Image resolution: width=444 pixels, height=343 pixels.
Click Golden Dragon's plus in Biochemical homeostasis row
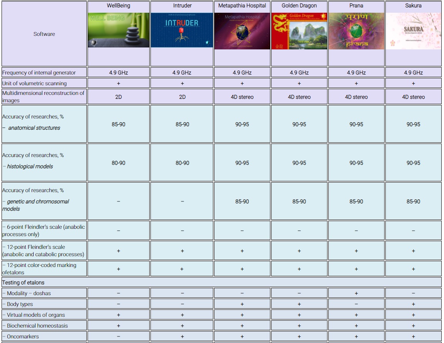pyautogui.click(x=299, y=326)
